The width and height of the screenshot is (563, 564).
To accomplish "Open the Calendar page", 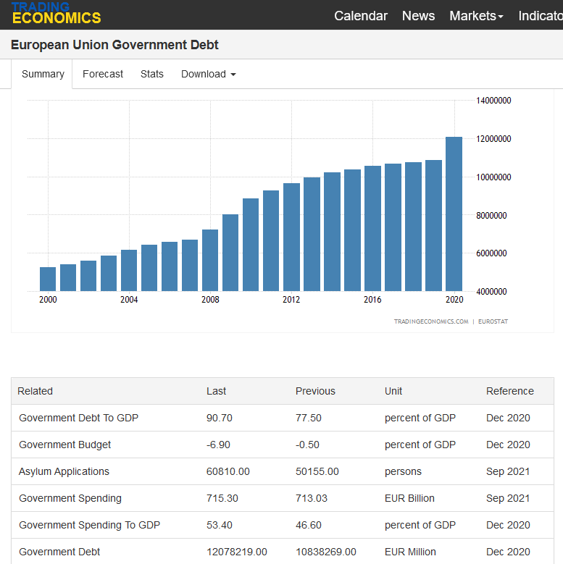I will (x=360, y=16).
